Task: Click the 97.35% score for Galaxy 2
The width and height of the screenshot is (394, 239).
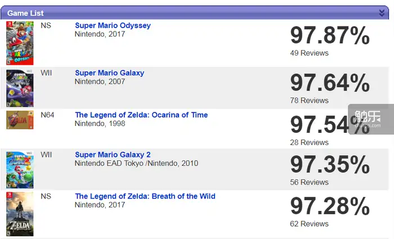Action: (x=330, y=164)
